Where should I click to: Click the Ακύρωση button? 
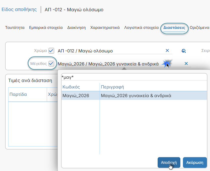coord(195,162)
